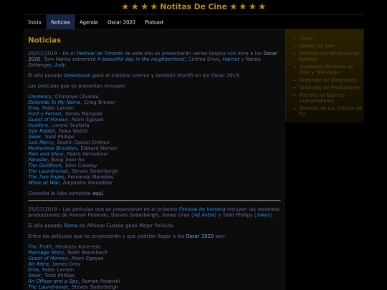387x290 pixels.
Task: Open the Jojo Rabbit link
Action: pos(42,131)
